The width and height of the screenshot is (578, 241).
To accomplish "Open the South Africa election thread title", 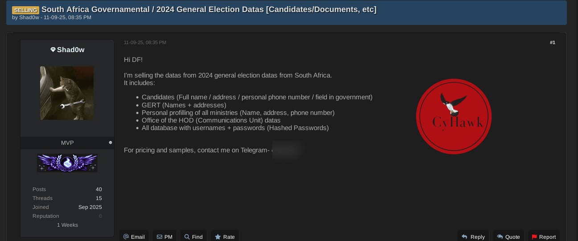I will click(209, 9).
